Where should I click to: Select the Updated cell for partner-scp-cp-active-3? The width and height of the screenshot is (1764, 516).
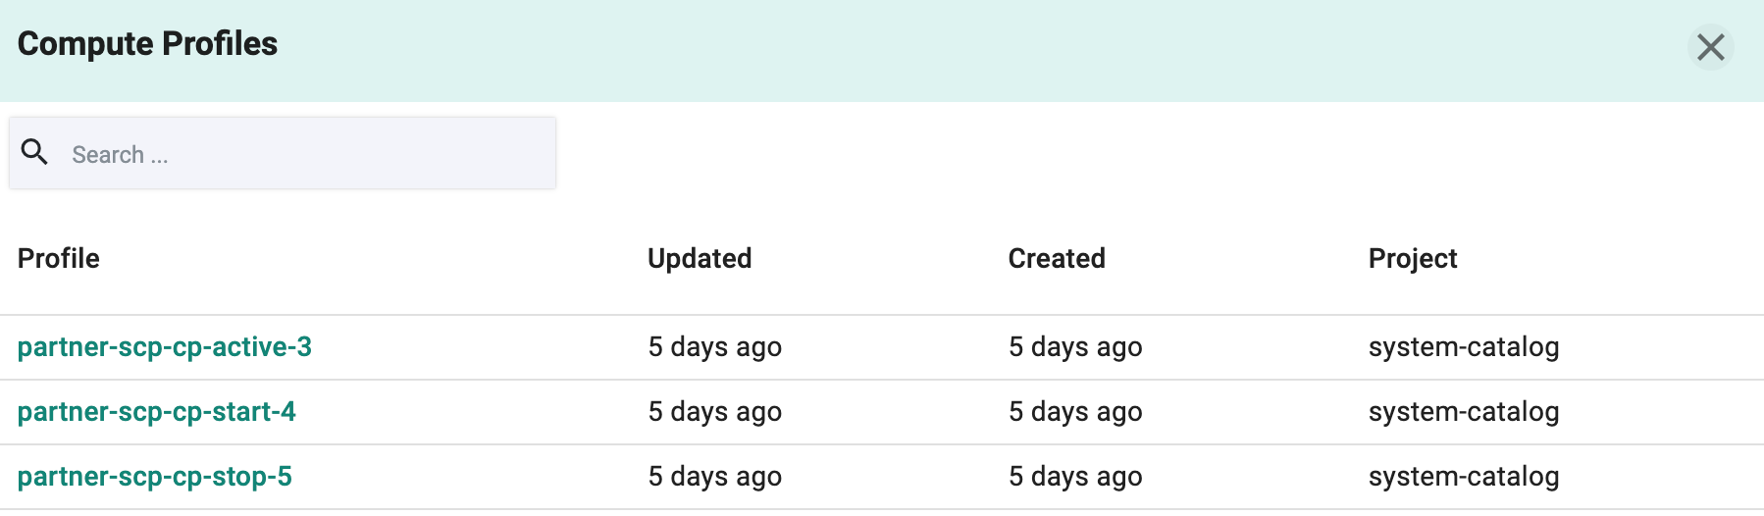pyautogui.click(x=715, y=347)
